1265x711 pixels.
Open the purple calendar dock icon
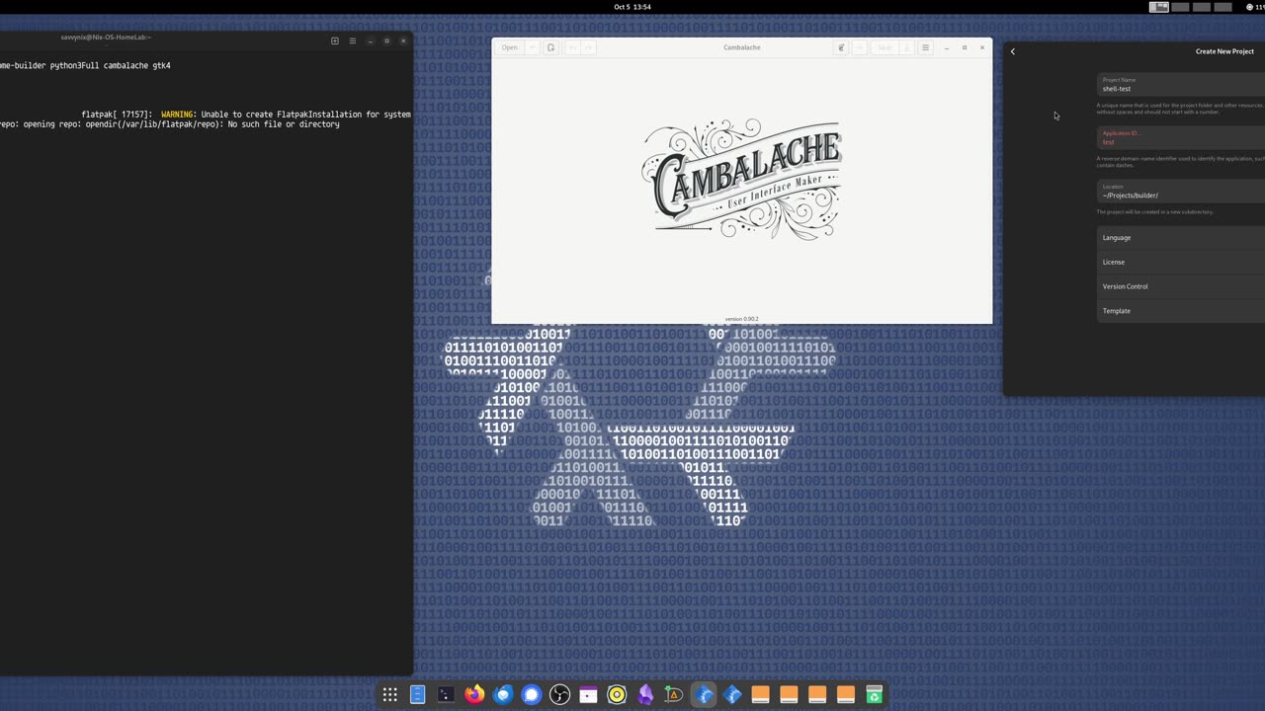588,695
